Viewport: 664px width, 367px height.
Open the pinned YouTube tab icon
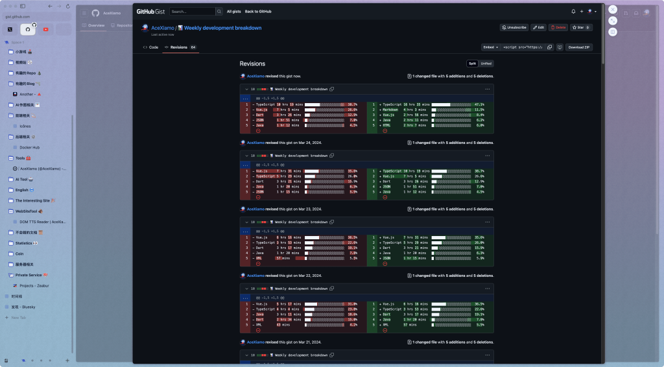[45, 29]
